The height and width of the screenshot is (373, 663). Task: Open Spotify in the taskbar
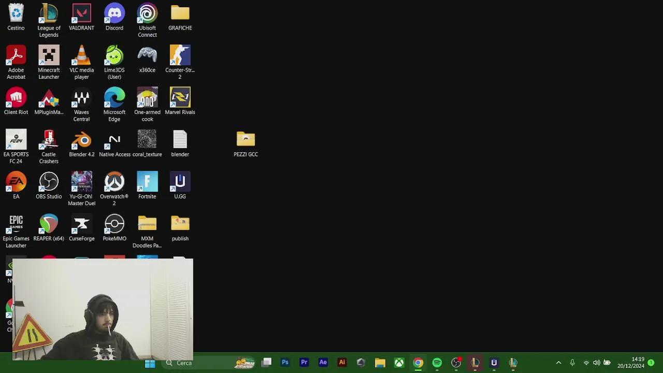coord(437,363)
